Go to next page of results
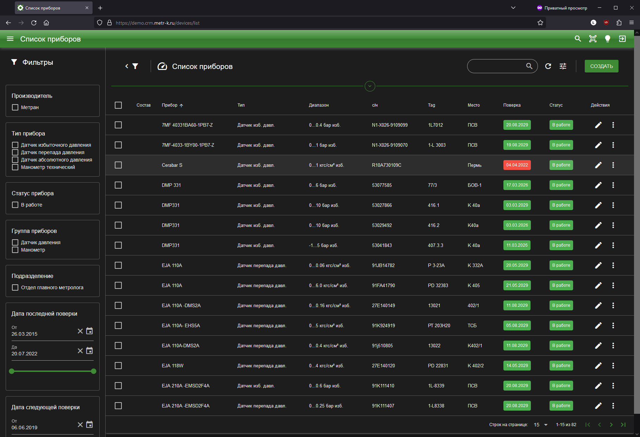 coord(611,425)
